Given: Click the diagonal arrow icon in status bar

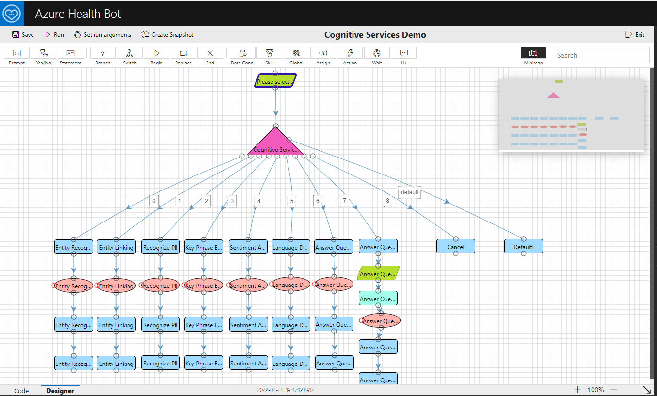Looking at the screenshot, I should (647, 390).
